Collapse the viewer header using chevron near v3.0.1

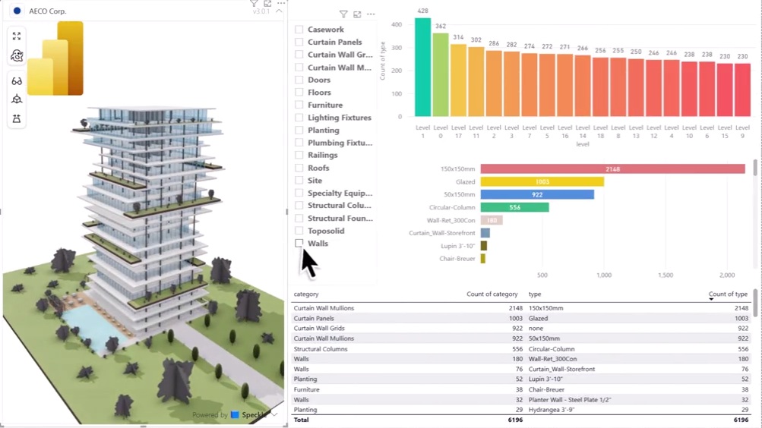[280, 11]
